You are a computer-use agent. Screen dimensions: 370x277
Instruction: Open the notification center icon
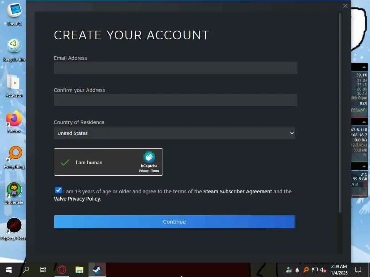point(358,270)
